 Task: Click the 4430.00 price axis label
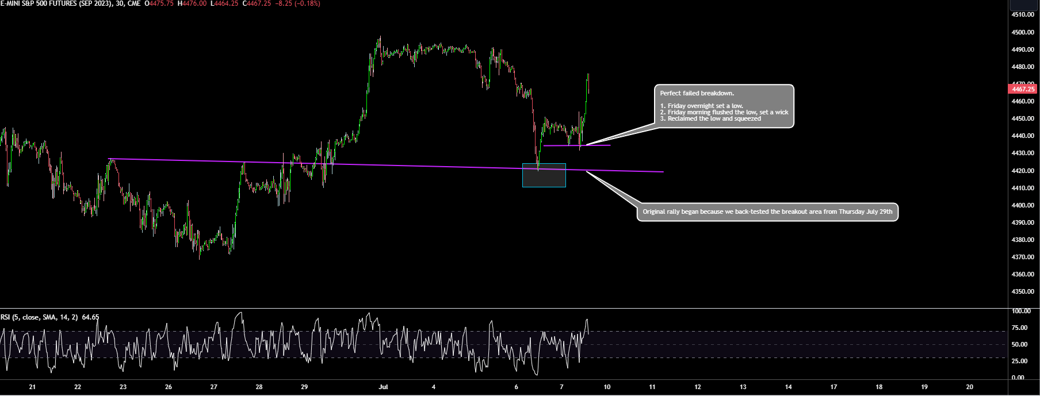pos(1023,153)
